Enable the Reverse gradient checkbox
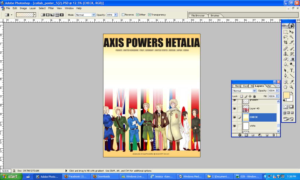This screenshot has height=180, width=300. (x=123, y=15)
